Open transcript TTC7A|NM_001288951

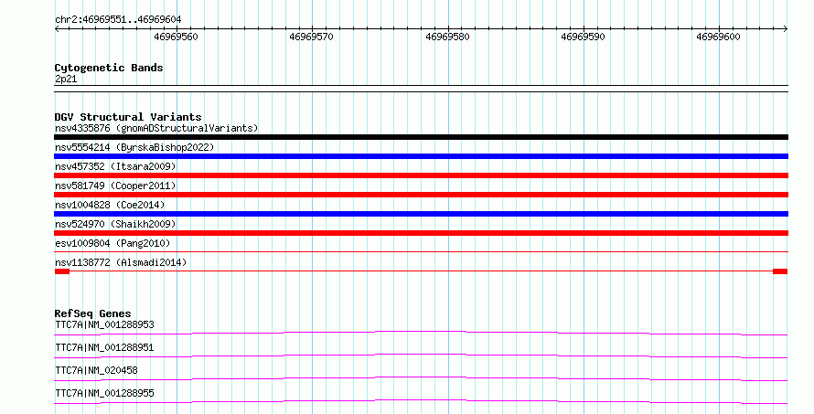point(104,348)
